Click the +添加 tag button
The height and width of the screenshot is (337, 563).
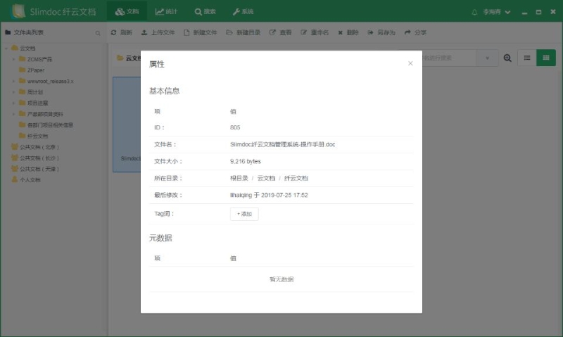244,214
